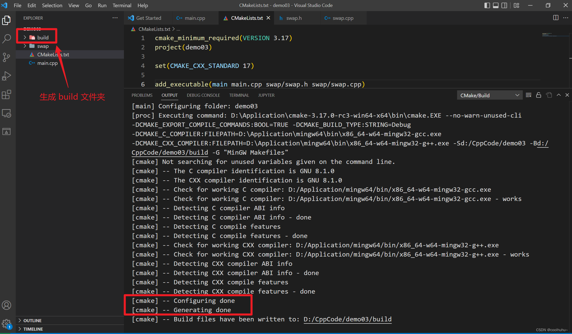Image resolution: width=572 pixels, height=334 pixels.
Task: Open the Remote Explorer view
Action: click(6, 113)
